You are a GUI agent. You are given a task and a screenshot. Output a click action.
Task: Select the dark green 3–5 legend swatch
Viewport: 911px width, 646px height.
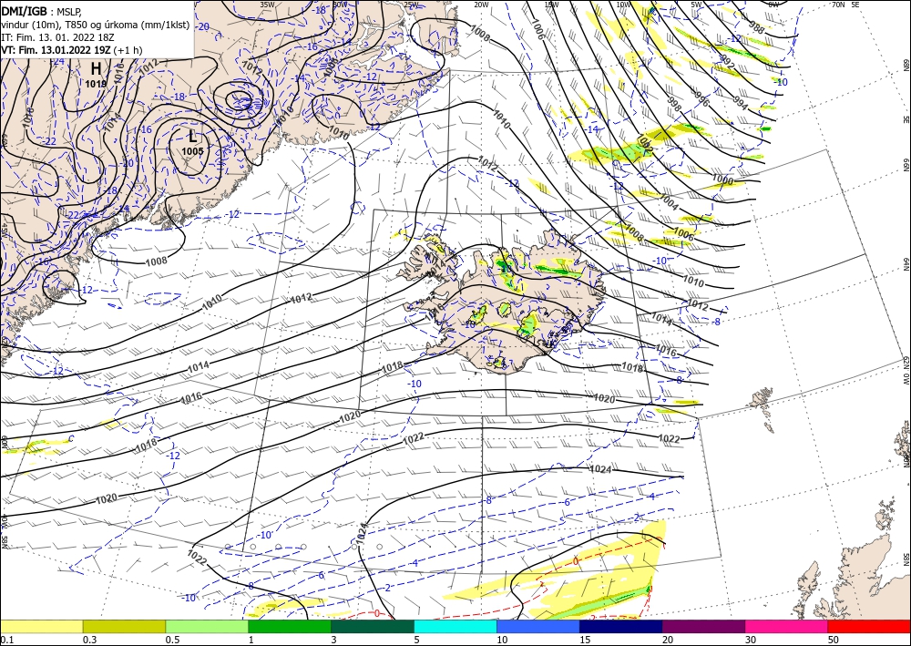click(373, 626)
